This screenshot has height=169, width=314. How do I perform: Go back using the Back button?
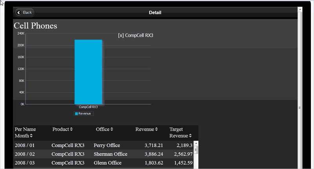pos(25,13)
